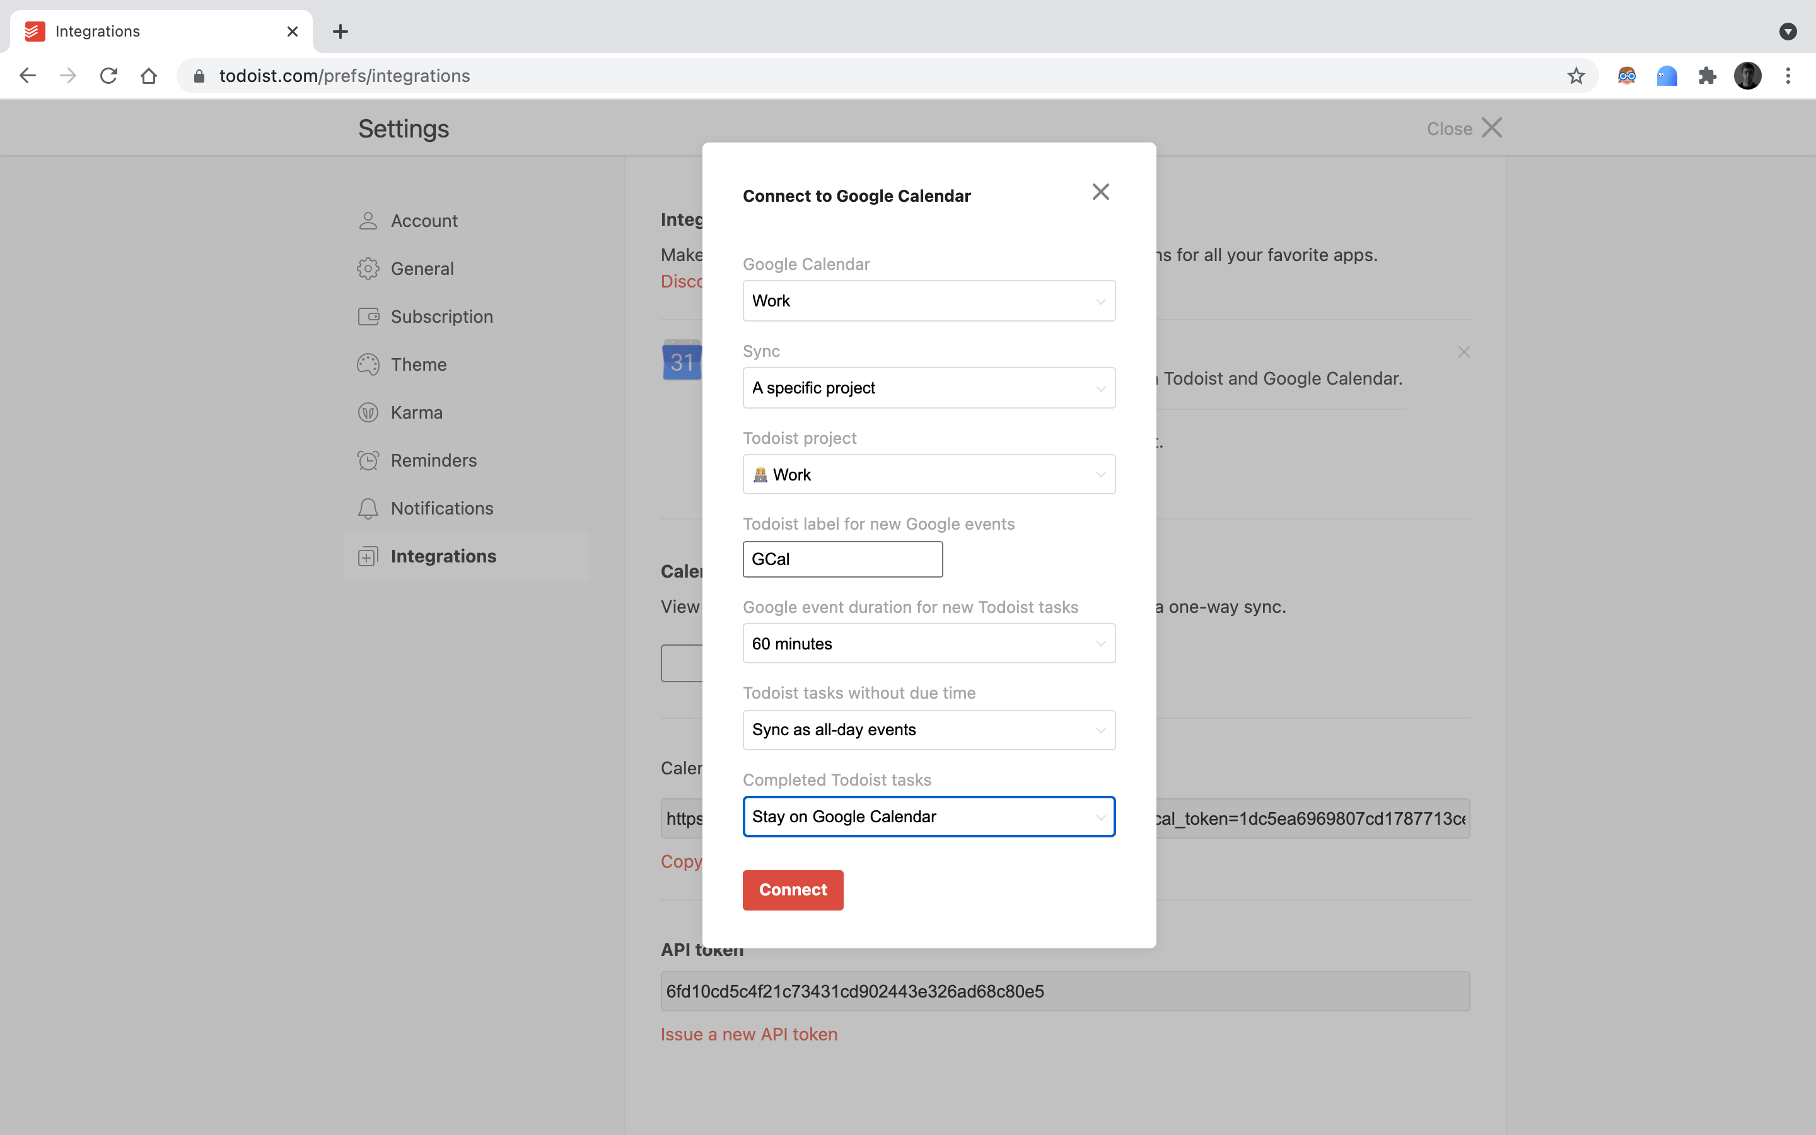Navigate to Integrations settings tab
Image resolution: width=1816 pixels, height=1135 pixels.
point(443,556)
